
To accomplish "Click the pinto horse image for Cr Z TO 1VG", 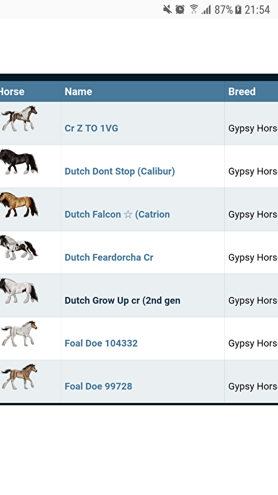I will click(19, 119).
